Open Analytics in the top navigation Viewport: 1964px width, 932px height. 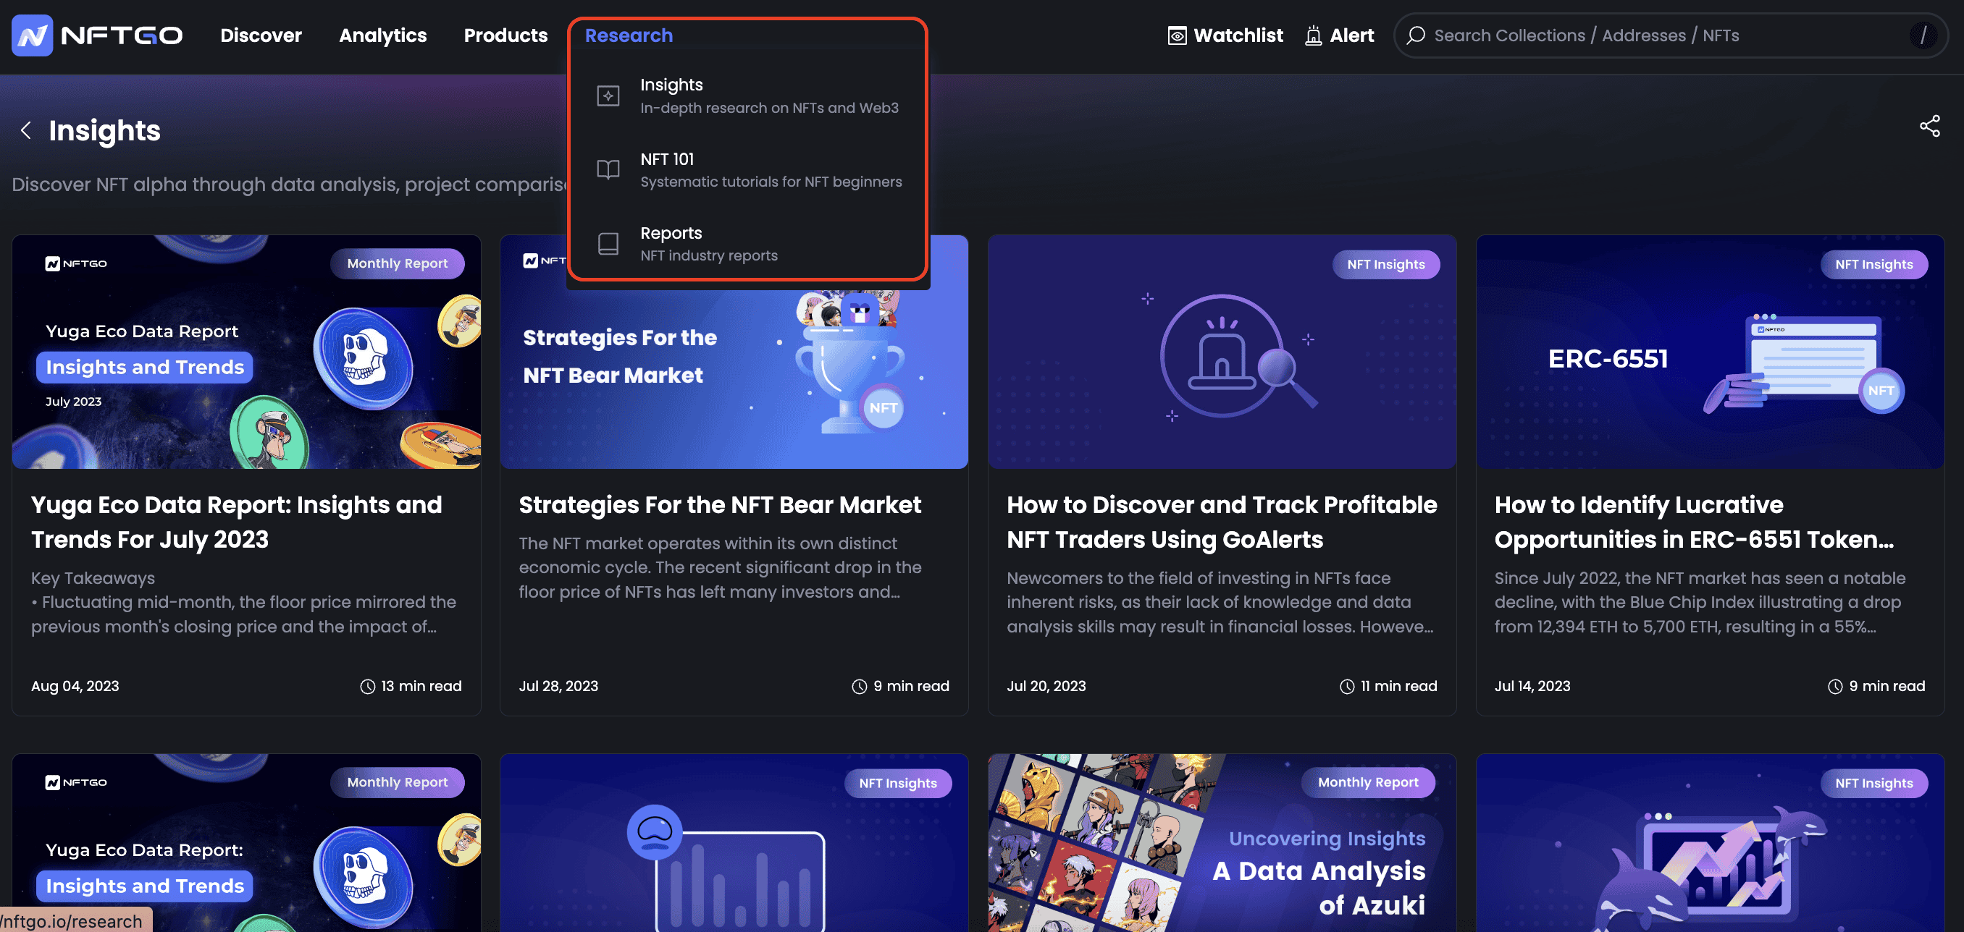(383, 35)
